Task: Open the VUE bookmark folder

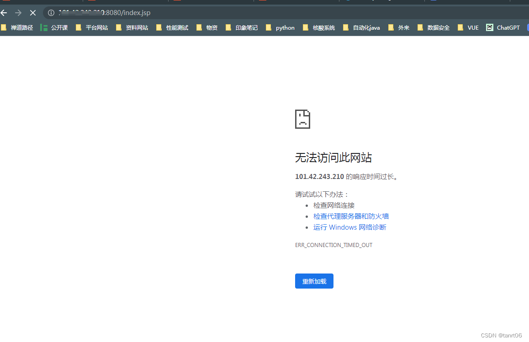Action: 468,28
